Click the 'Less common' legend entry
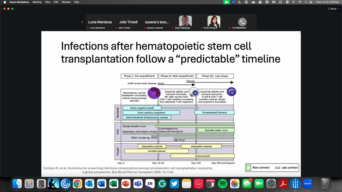 [x=286, y=168]
